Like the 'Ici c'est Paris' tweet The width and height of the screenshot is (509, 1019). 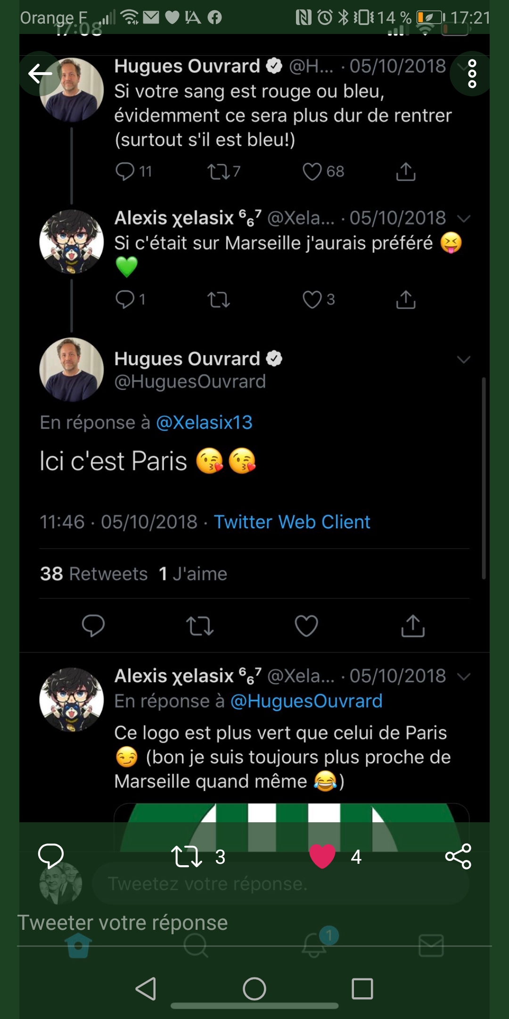click(x=306, y=626)
